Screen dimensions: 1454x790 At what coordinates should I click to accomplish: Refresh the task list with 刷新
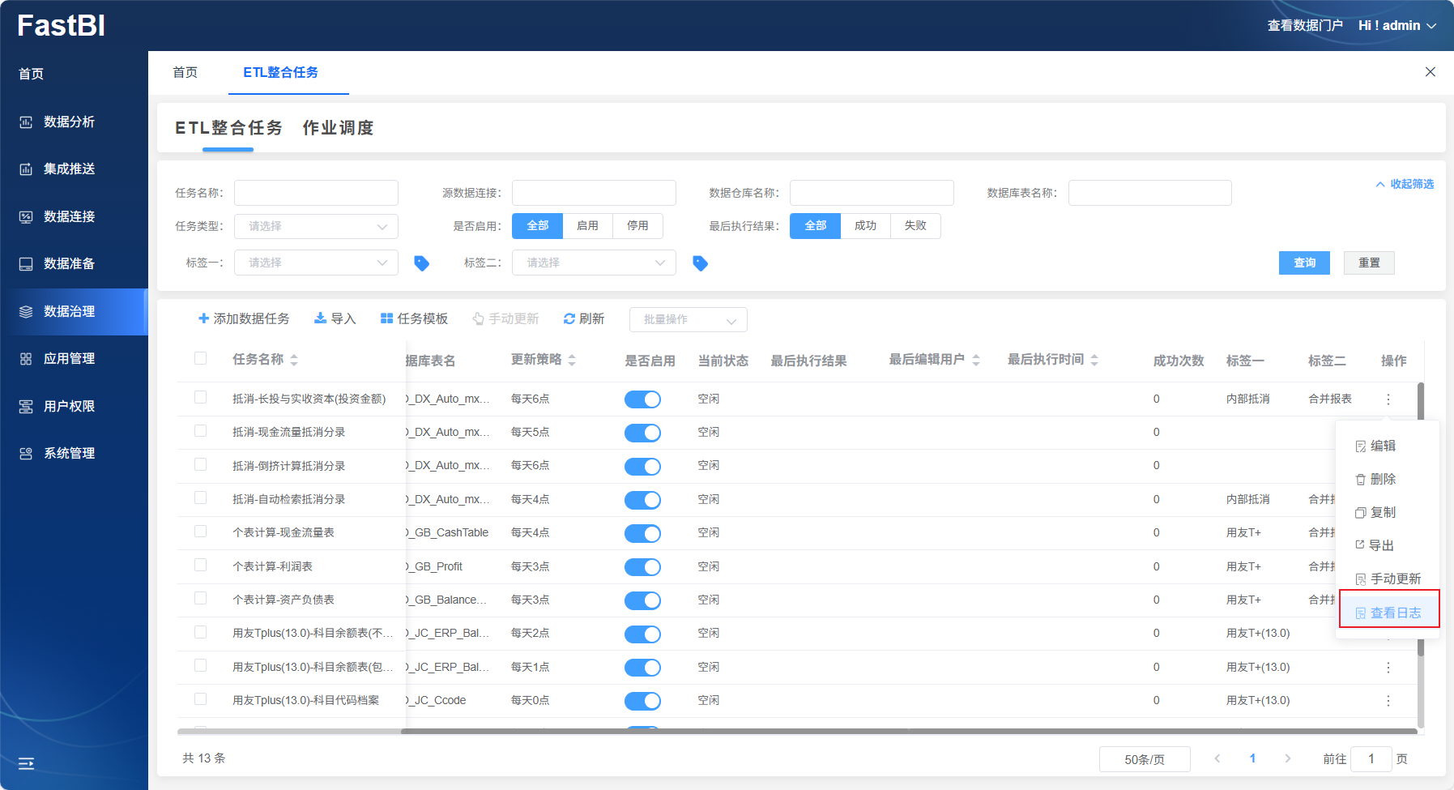coord(583,318)
